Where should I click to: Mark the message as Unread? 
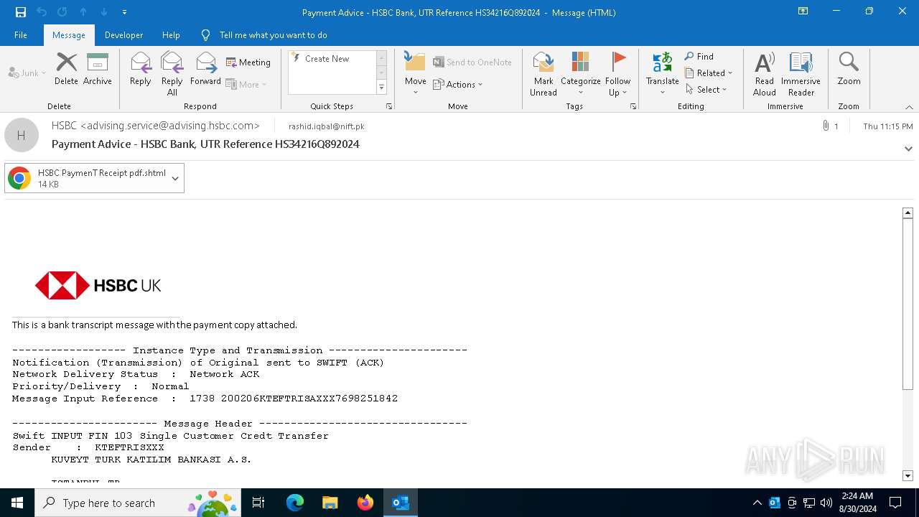544,73
